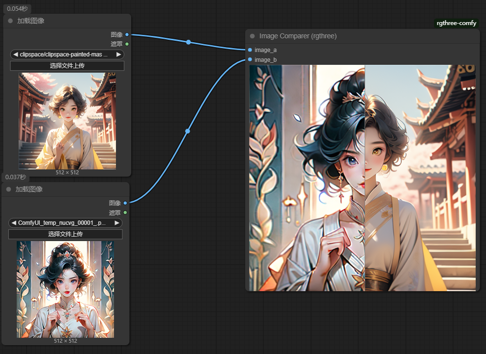Click the rgthree-comfy badge
Viewport: 486px width, 354px height.
click(x=456, y=23)
